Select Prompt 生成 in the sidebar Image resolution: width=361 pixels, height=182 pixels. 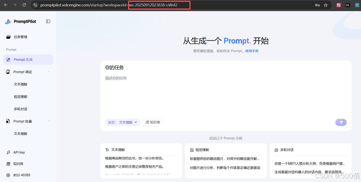28,60
